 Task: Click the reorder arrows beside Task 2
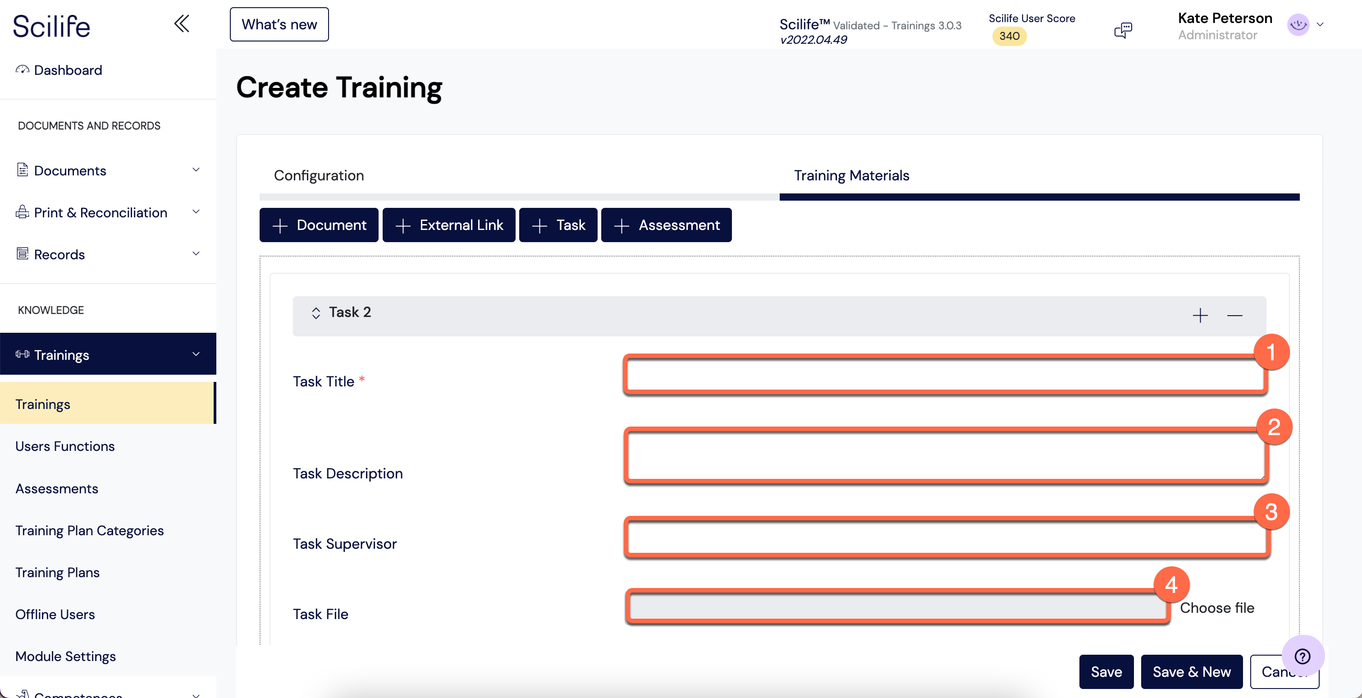[315, 313]
